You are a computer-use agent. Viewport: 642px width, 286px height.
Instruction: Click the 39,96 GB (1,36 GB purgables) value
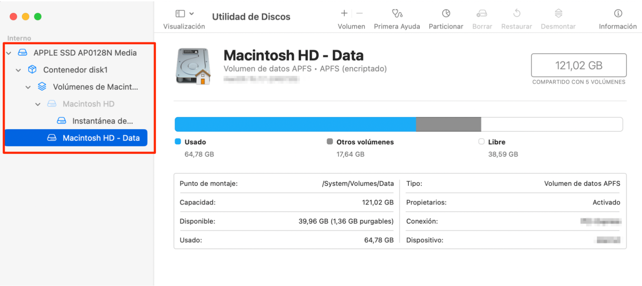[346, 221]
